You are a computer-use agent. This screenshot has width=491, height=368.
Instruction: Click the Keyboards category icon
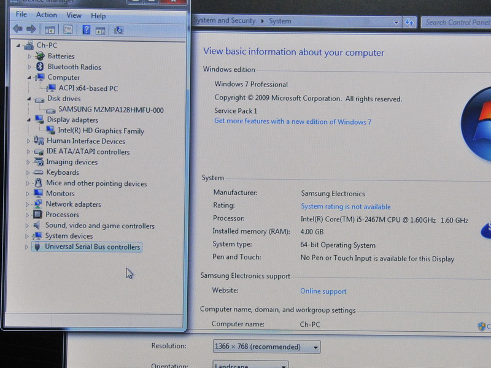pos(38,172)
